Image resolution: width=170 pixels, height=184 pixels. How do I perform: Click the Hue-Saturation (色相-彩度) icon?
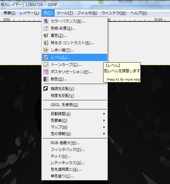click(46, 28)
